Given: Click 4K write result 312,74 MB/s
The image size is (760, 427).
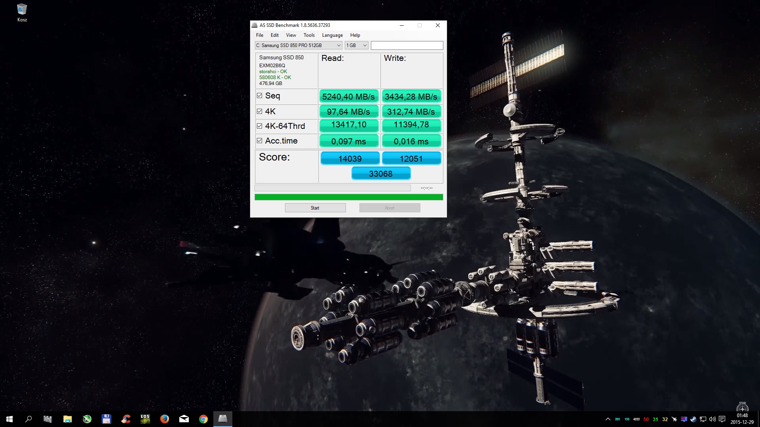Looking at the screenshot, I should coord(411,111).
